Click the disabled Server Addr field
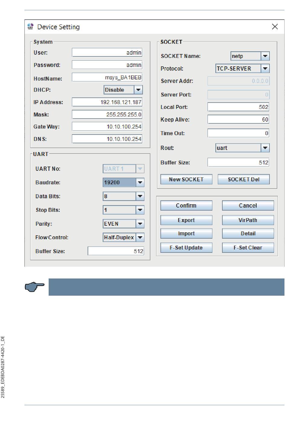The image size is (287, 423). tap(238, 81)
